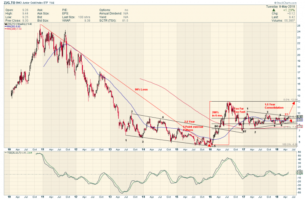
Task: Click the SCTR (TSX) value 81.5
Action: pos(125,21)
